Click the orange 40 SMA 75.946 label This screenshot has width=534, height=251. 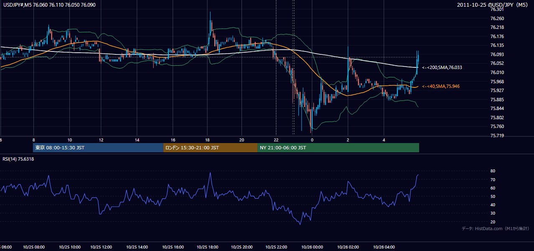(x=440, y=86)
